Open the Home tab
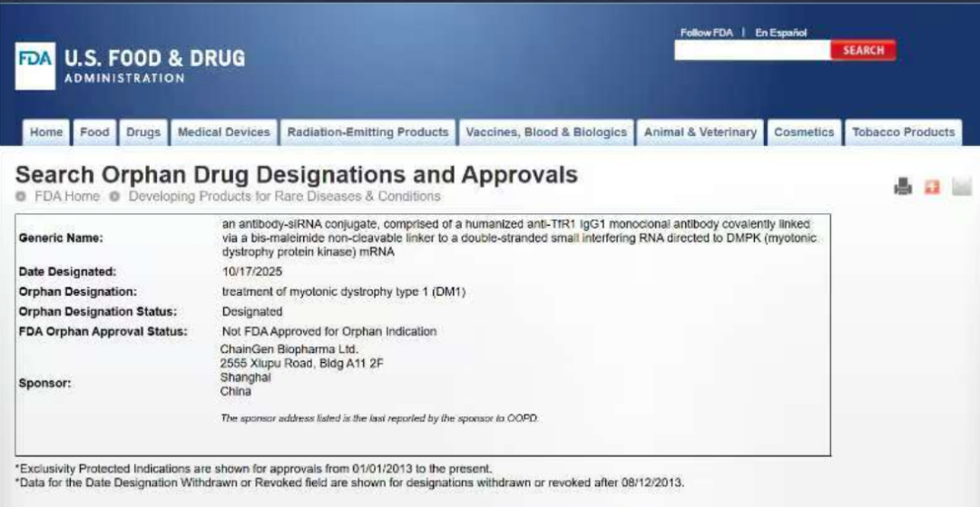Image resolution: width=980 pixels, height=507 pixels. coord(46,132)
